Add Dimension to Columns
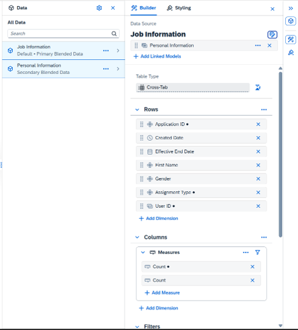Viewport: 298px width, 330px height. tap(159, 308)
